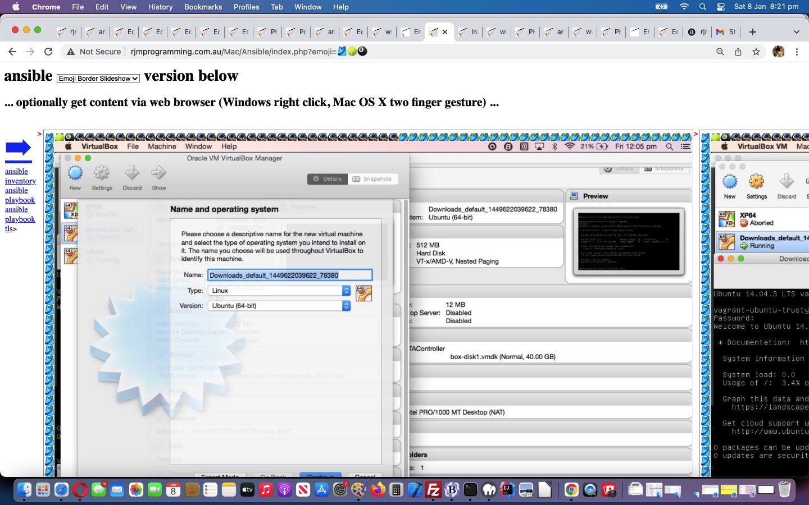Viewport: 809px width, 505px height.
Task: Launch FileZilla from the Dock
Action: click(x=433, y=490)
